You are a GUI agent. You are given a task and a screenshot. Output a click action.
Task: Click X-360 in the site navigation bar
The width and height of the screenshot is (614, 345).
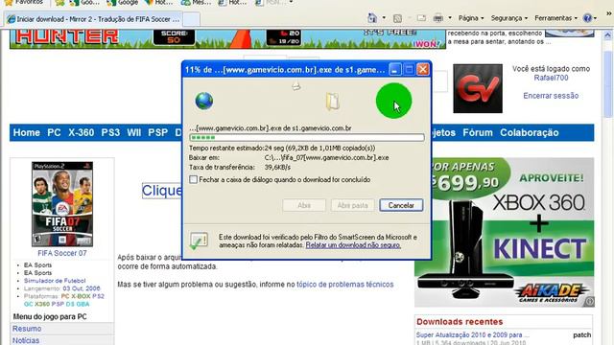[81, 132]
